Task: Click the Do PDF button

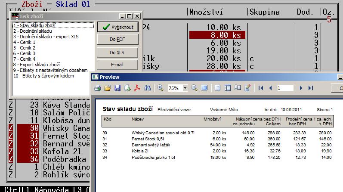Action: (x=117, y=40)
